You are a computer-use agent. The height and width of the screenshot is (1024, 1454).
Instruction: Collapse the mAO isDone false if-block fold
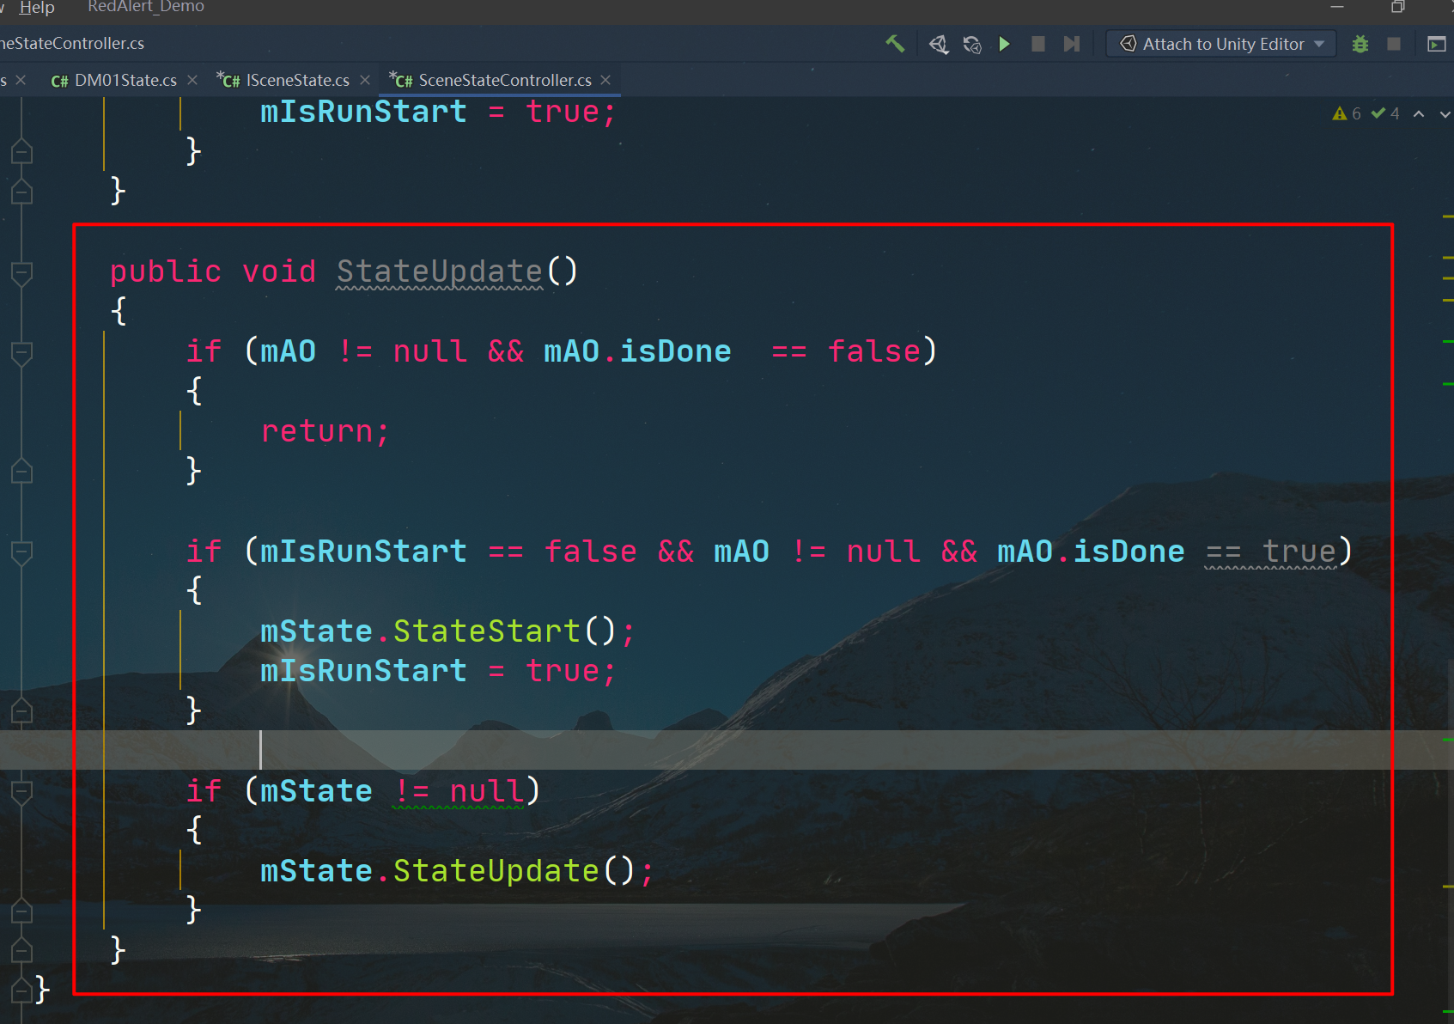[x=21, y=352]
